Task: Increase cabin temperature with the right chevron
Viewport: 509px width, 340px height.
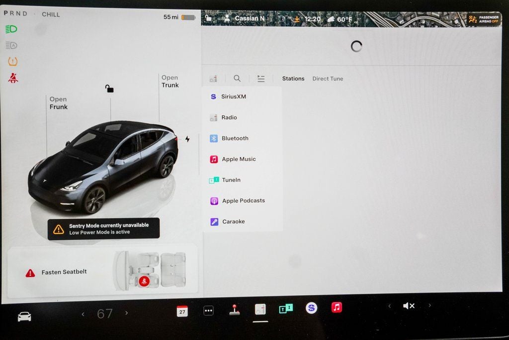Action: pos(126,314)
